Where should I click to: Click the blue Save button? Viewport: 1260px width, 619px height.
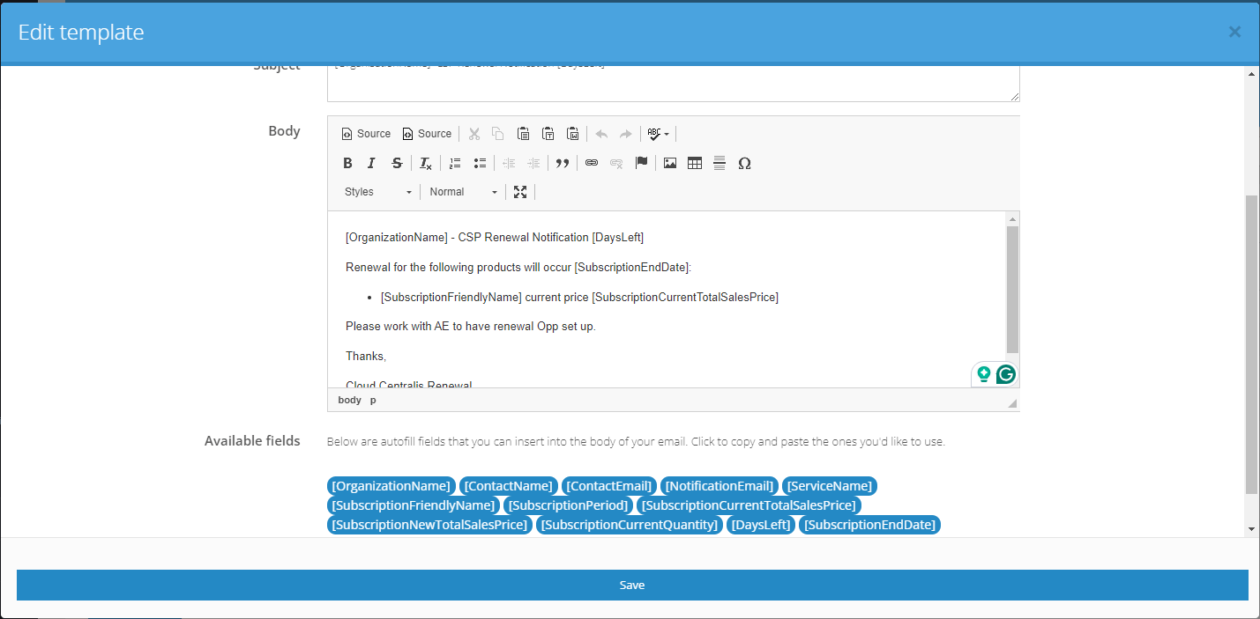[x=632, y=586]
